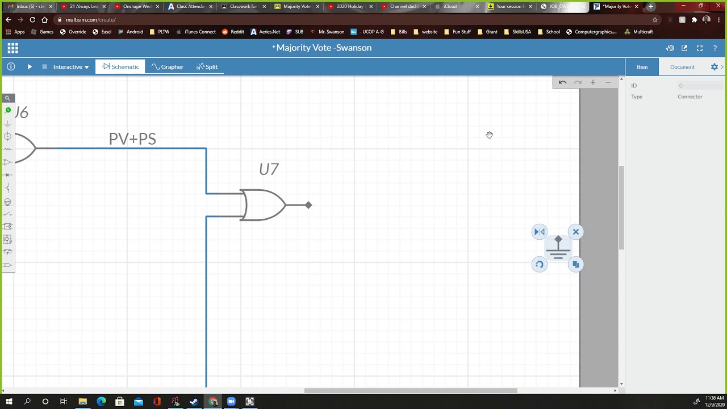Screen dimensions: 727x409
Task: Expand the Interactive simulation type dropdown
Action: click(71, 67)
